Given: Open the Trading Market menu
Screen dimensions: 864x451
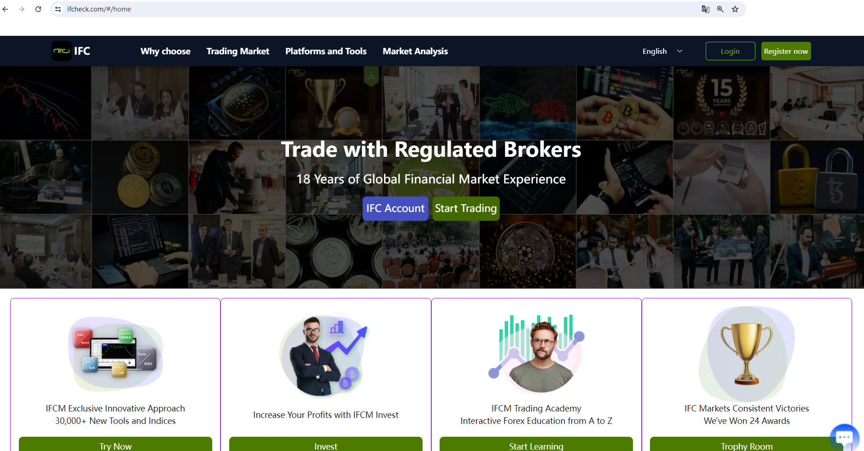Looking at the screenshot, I should point(238,51).
